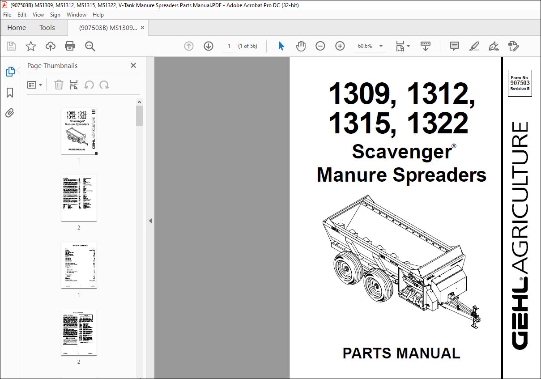Add a comment with the speech bubble icon
This screenshot has height=379, width=541.
(455, 46)
